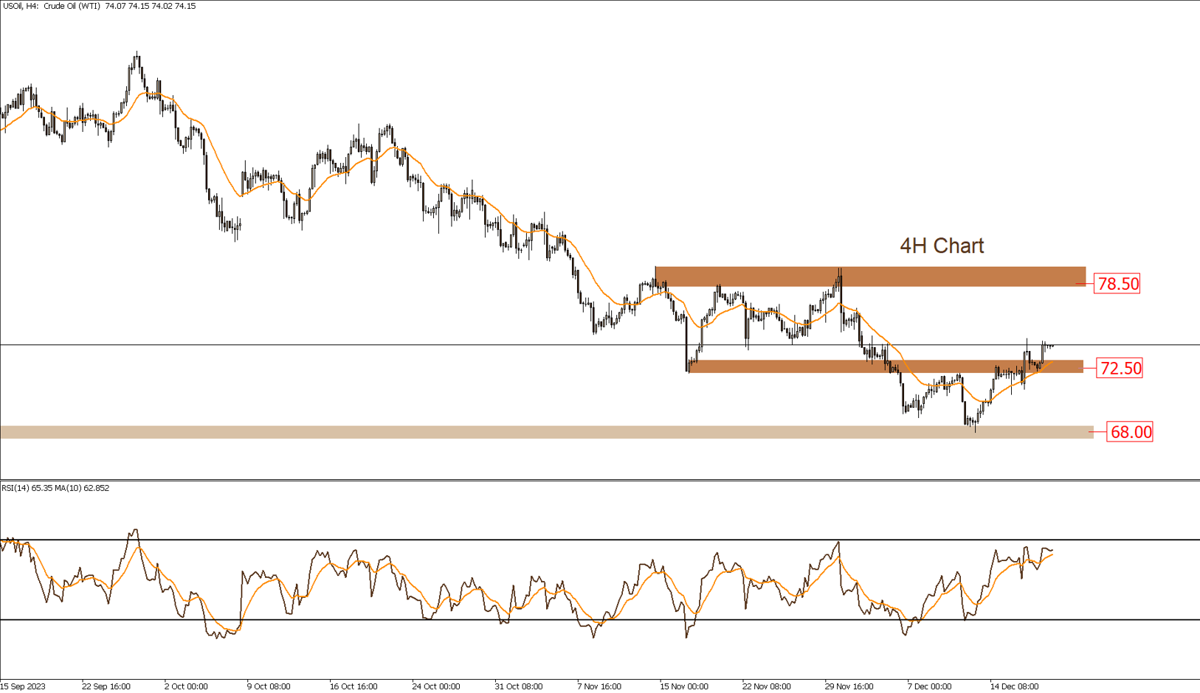Select the 29 Nov 16:00 time label
The image size is (1200, 693).
(x=849, y=686)
